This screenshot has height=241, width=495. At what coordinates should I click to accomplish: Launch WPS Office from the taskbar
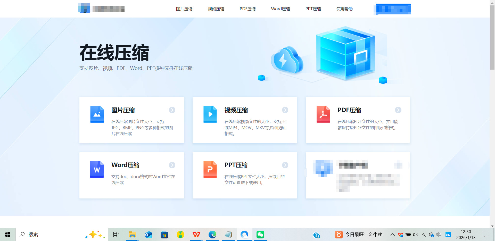196,235
